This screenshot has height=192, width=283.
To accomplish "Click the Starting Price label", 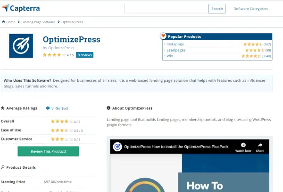I will coord(13,182).
